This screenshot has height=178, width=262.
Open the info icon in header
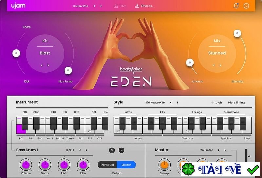click(246, 6)
